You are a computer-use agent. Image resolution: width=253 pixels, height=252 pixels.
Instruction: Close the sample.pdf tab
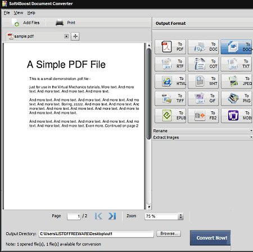pos(66,36)
